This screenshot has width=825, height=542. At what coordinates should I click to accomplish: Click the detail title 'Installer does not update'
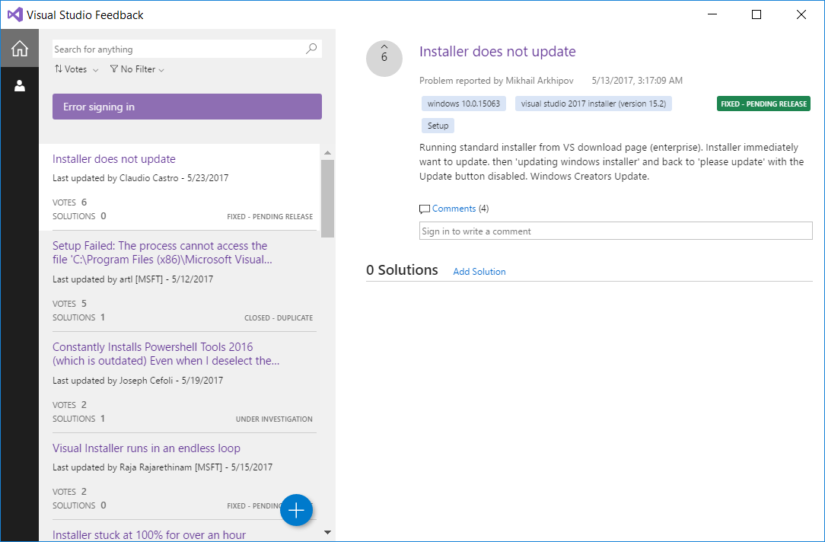(x=497, y=52)
